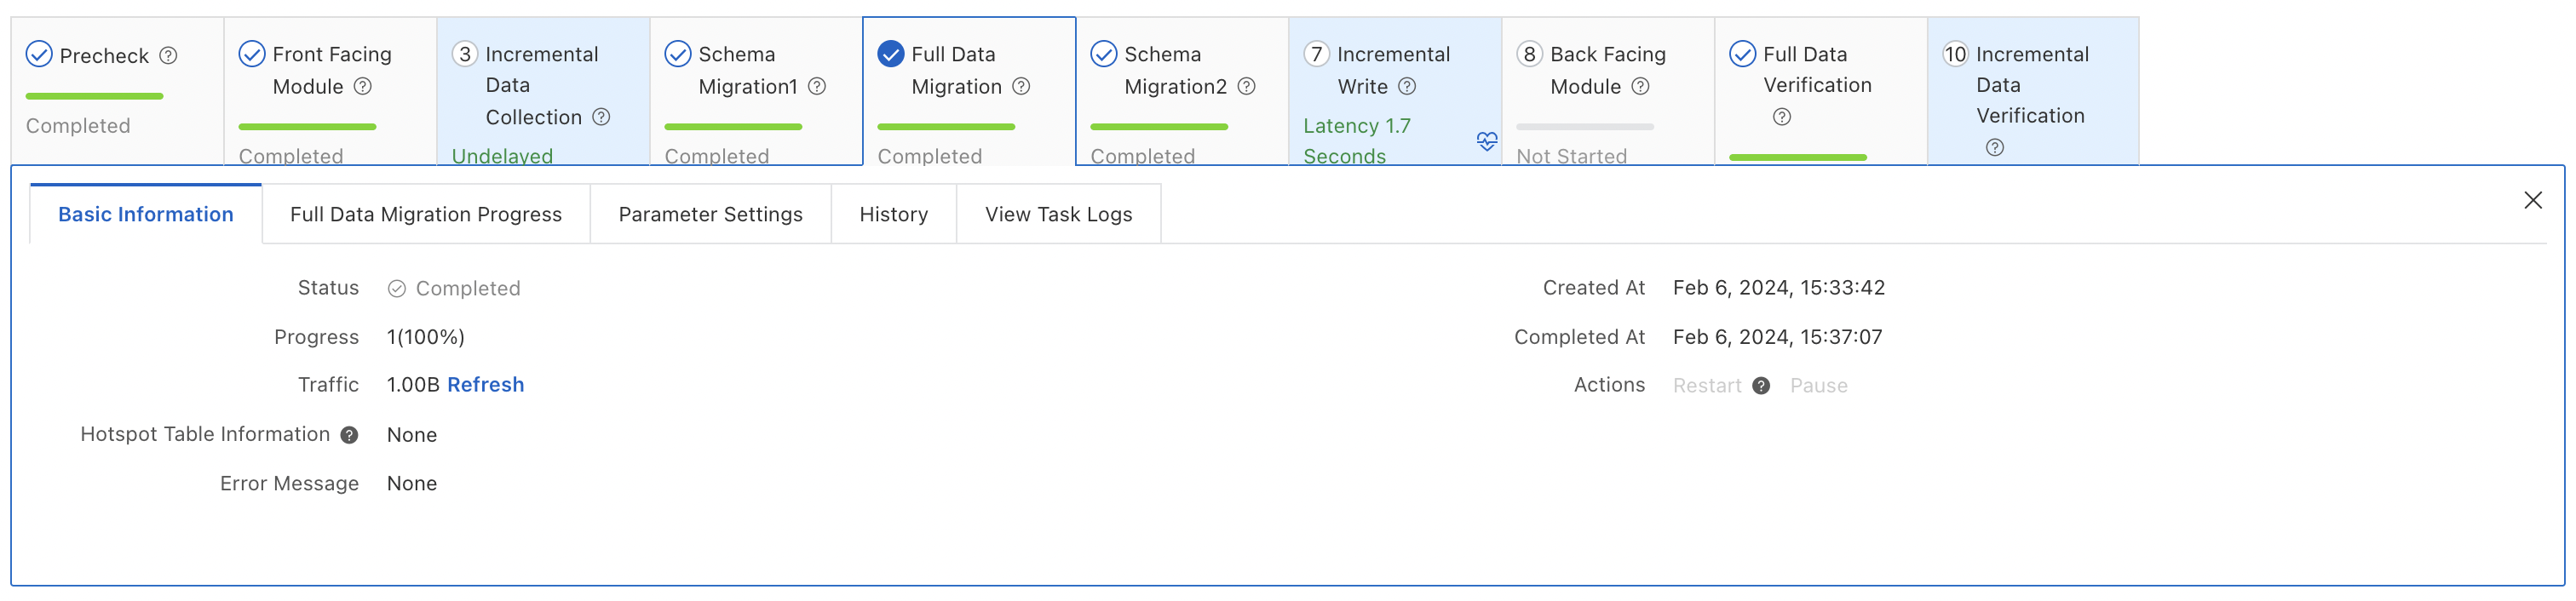Image resolution: width=2576 pixels, height=601 pixels.
Task: Click the help icon next to Schema Migration1
Action: pos(817,87)
